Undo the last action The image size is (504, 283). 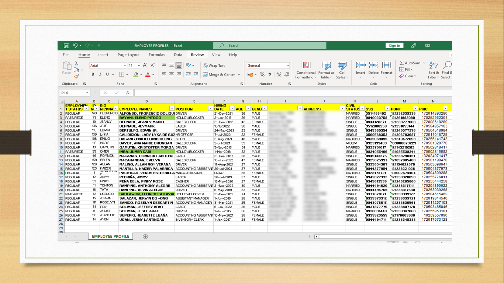75,46
